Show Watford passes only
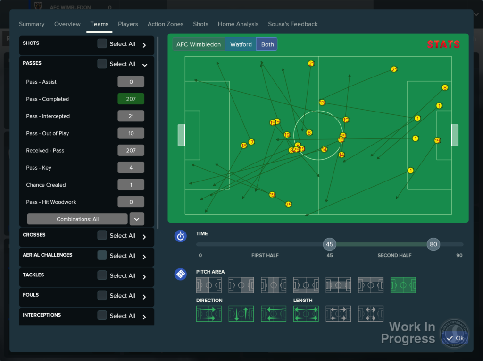Image resolution: width=483 pixels, height=361 pixels. tap(241, 44)
